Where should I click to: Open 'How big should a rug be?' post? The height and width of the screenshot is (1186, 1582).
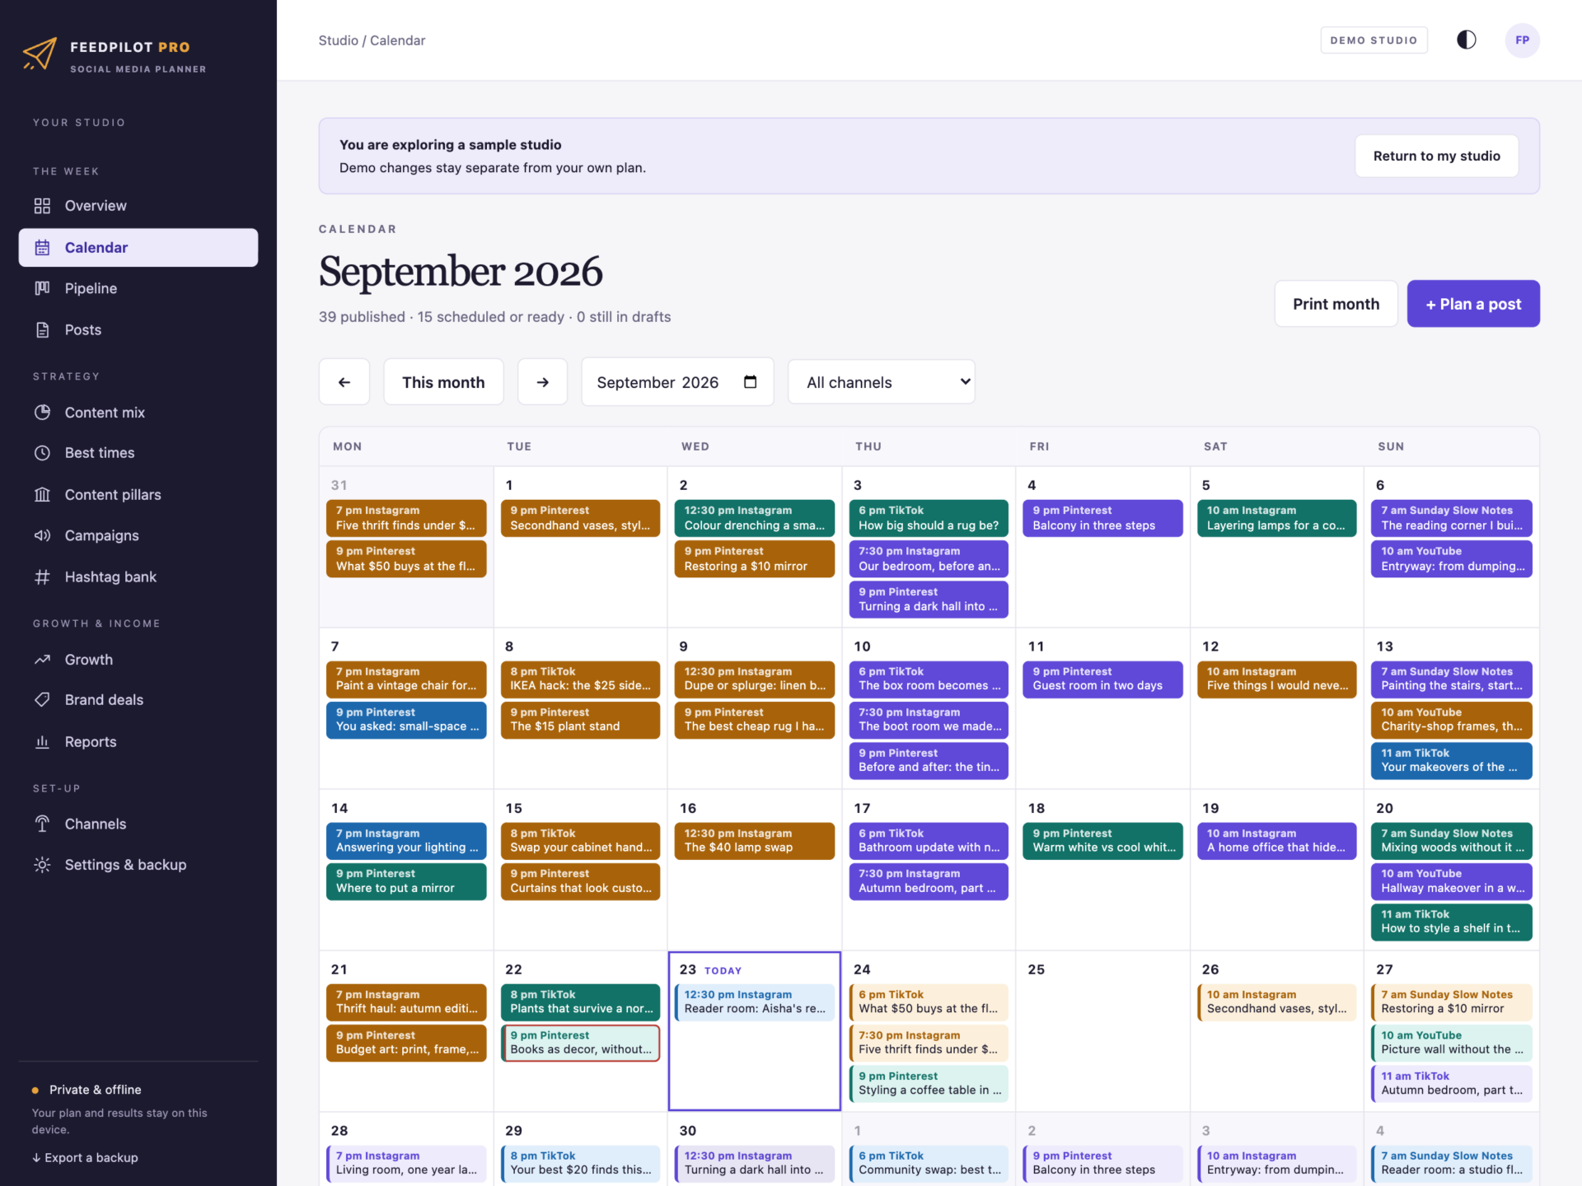(929, 518)
